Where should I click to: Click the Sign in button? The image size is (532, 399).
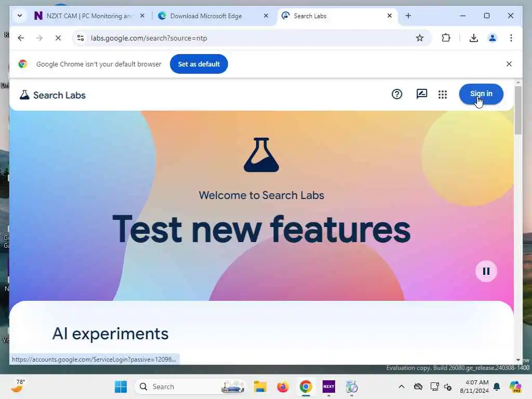click(481, 94)
